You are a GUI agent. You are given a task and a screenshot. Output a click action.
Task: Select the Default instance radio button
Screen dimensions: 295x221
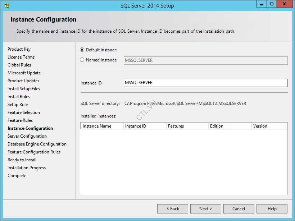82,50
